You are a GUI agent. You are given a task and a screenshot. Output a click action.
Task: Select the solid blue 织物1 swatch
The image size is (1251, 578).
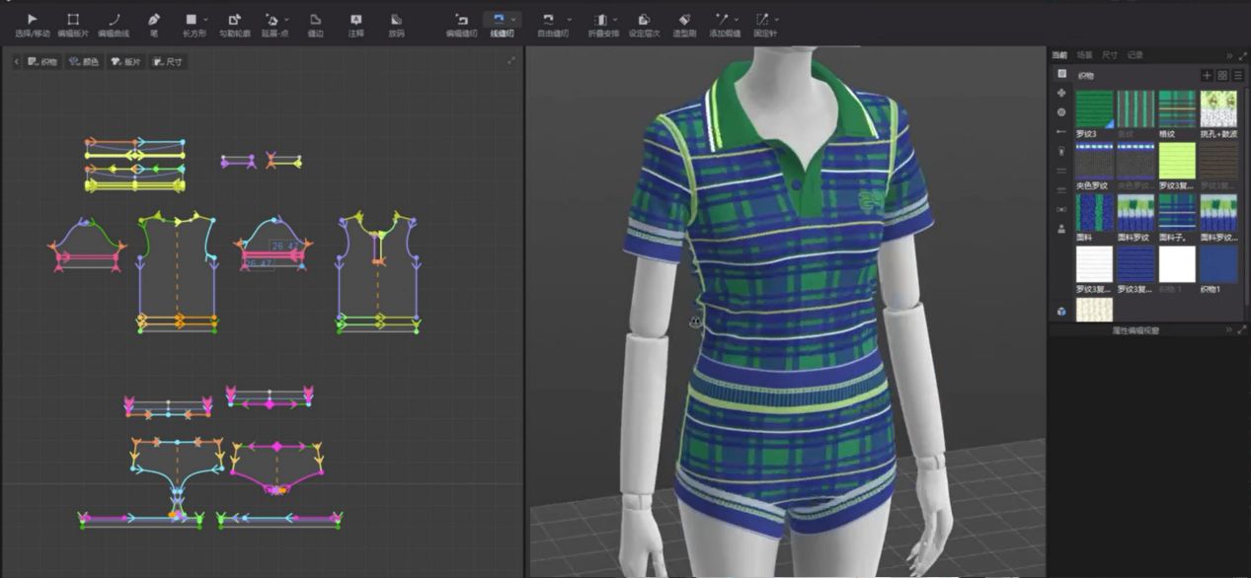coord(1217,264)
